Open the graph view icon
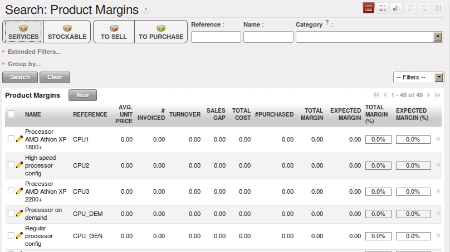The image size is (450, 252). (x=397, y=8)
